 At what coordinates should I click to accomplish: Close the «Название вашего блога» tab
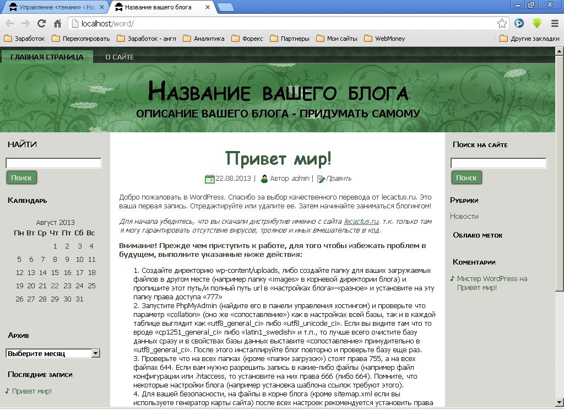tap(208, 7)
